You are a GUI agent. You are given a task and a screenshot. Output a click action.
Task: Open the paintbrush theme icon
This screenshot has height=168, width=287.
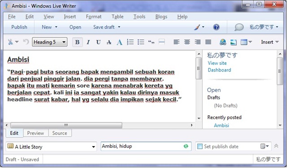click(x=197, y=27)
